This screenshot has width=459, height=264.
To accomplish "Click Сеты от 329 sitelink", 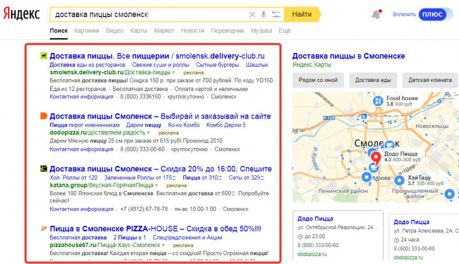I will (x=246, y=178).
